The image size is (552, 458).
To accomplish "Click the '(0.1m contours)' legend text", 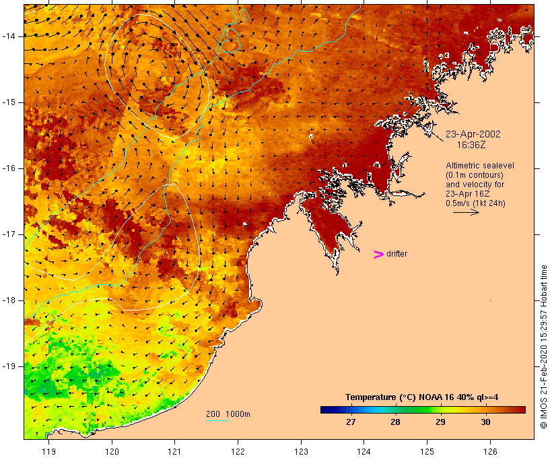I will [x=475, y=175].
